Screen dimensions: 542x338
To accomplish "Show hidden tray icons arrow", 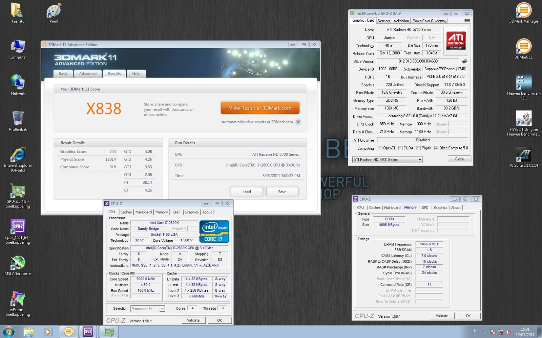I will pos(485,332).
